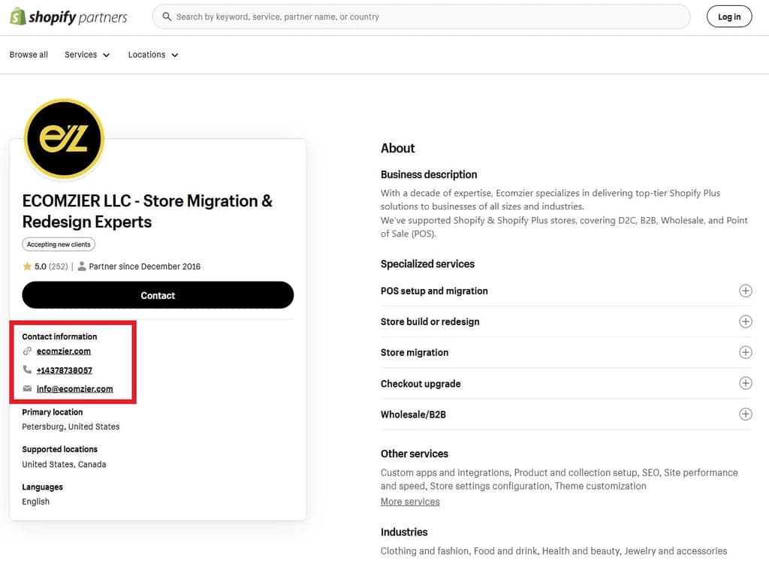The height and width of the screenshot is (570, 769).
Task: Click the 'English' language text
Action: coord(36,502)
